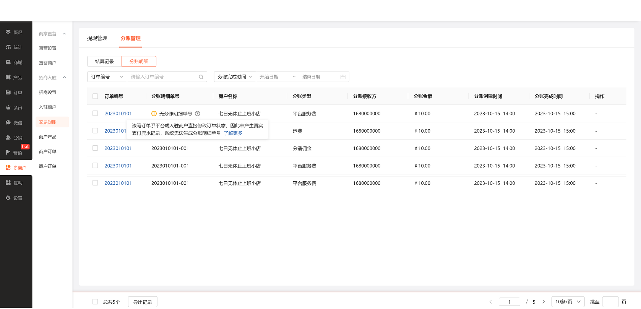The height and width of the screenshot is (309, 641).
Task: Click the calendar icon in date range
Action: [x=343, y=77]
